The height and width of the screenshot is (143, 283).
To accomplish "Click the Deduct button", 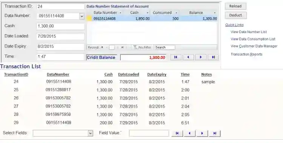I will click(235, 15).
